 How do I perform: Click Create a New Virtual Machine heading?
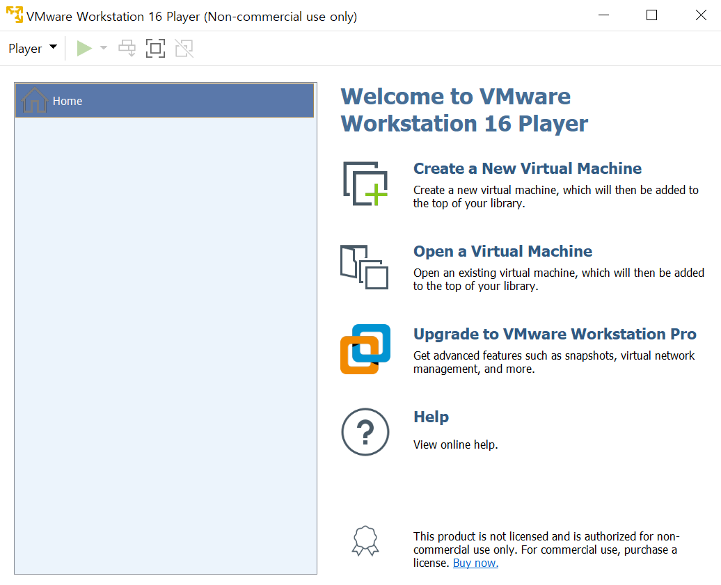point(528,168)
